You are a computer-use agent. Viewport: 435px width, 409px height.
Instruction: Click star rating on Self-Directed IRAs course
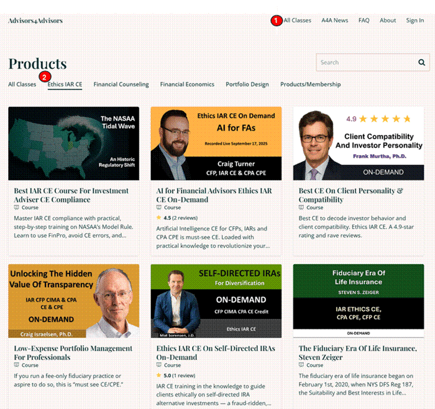[x=158, y=375]
